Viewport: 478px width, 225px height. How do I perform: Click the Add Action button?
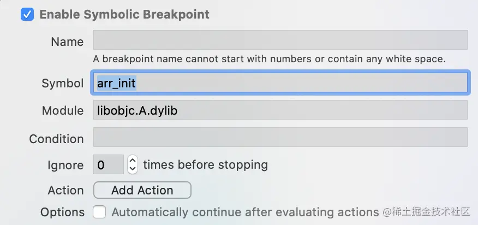click(x=142, y=190)
